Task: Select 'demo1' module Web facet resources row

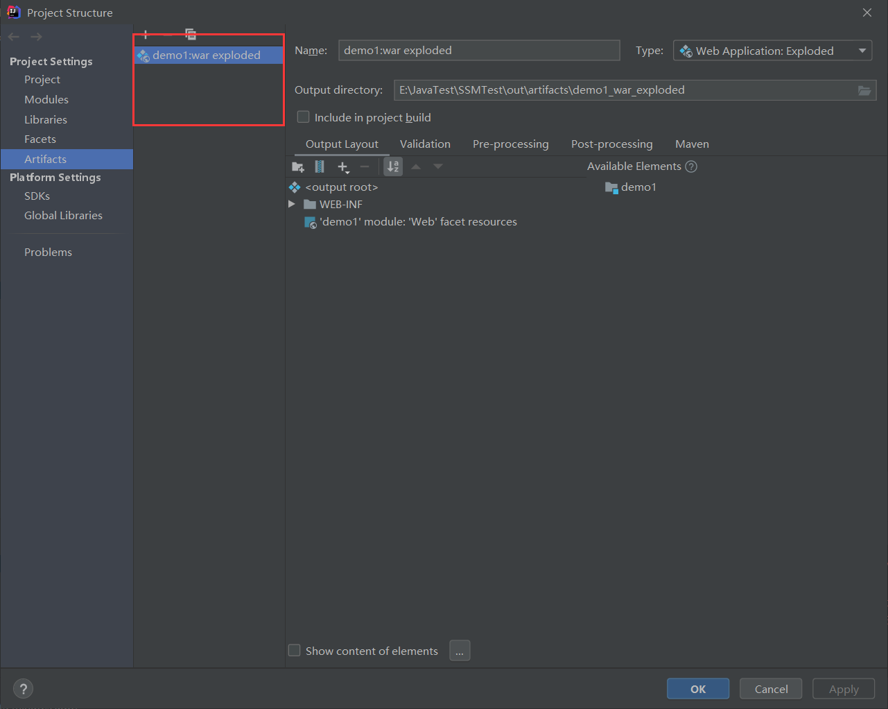Action: 410,222
